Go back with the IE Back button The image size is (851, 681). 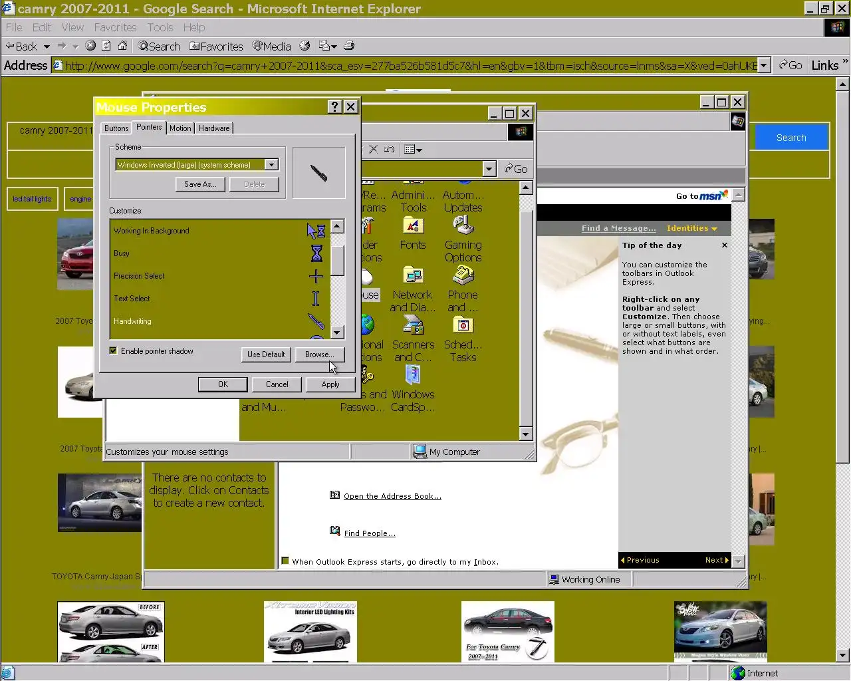(22, 46)
